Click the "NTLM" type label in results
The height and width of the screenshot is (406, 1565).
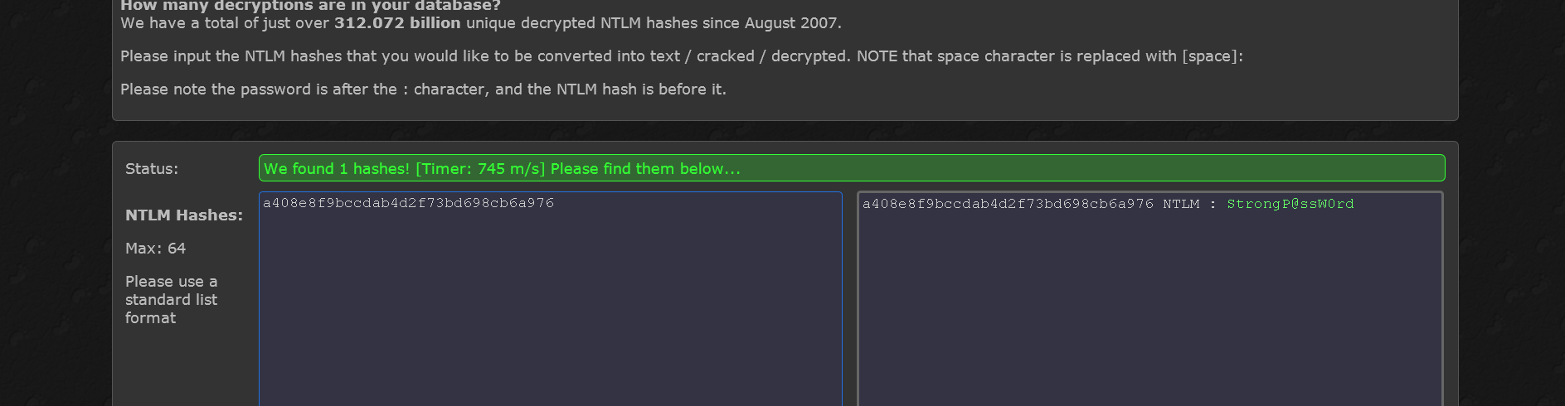(x=1181, y=204)
